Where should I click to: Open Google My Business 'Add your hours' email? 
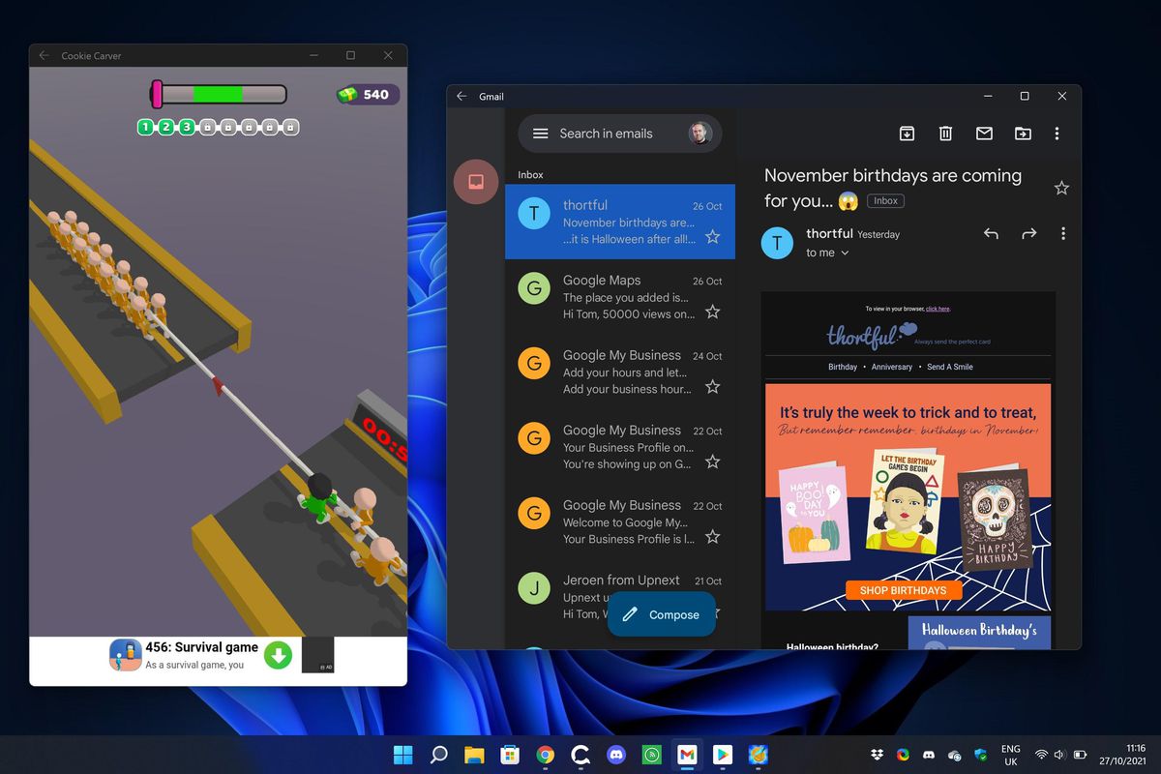620,372
